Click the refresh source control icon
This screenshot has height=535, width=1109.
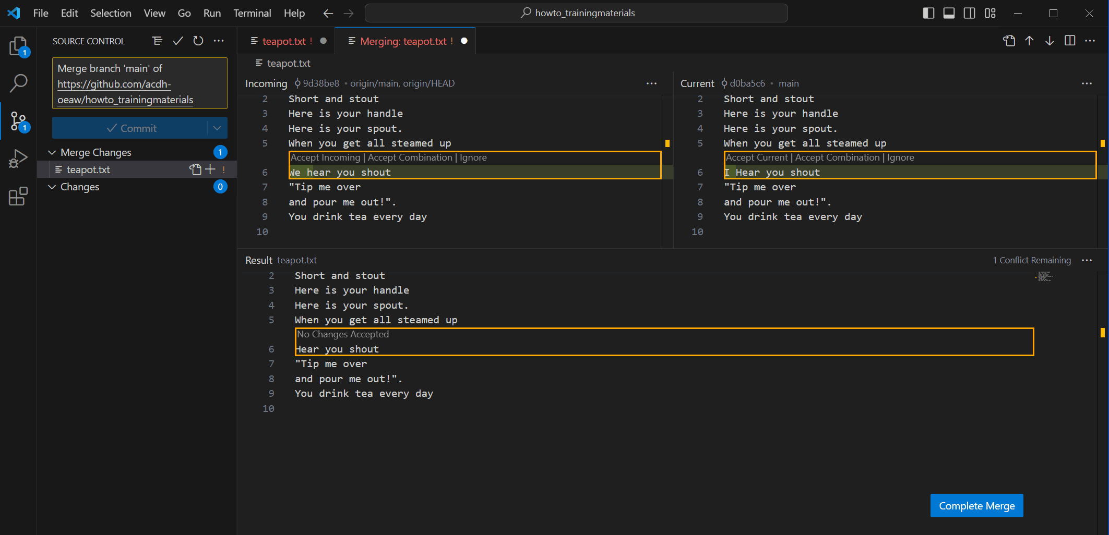coord(198,41)
